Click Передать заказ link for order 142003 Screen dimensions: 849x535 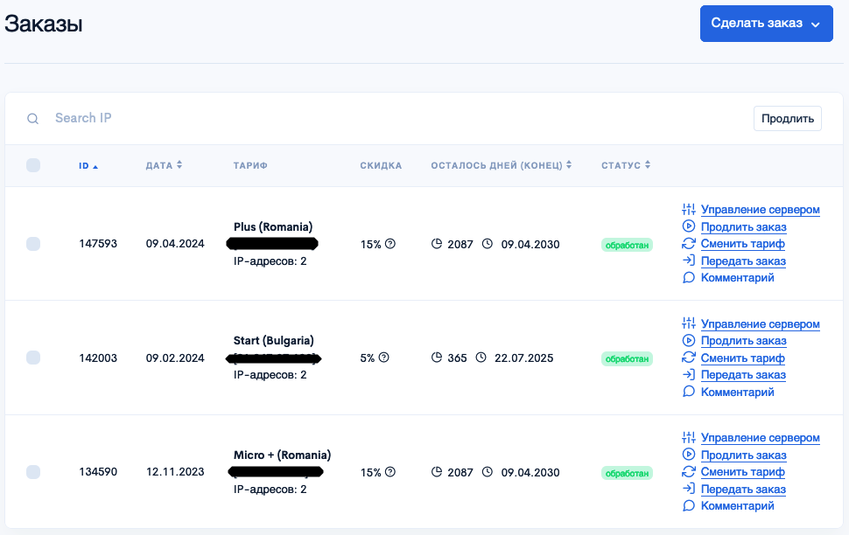click(x=743, y=375)
